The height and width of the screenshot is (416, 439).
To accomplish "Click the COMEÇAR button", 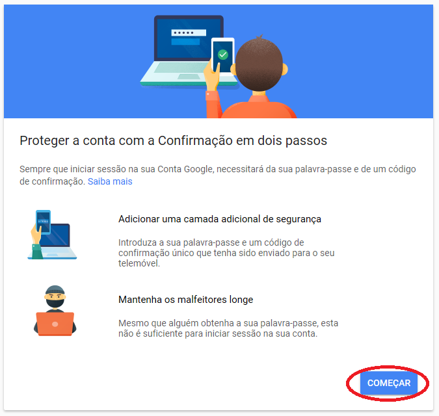I will click(x=389, y=382).
